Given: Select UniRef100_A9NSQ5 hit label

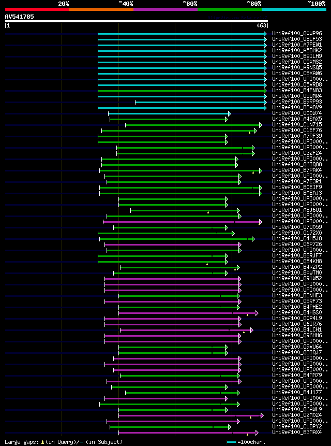Looking at the screenshot, I should point(297,68).
